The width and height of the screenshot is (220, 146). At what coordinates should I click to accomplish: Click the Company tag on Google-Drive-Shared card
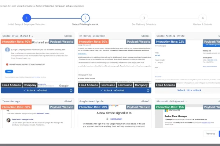click(30, 85)
